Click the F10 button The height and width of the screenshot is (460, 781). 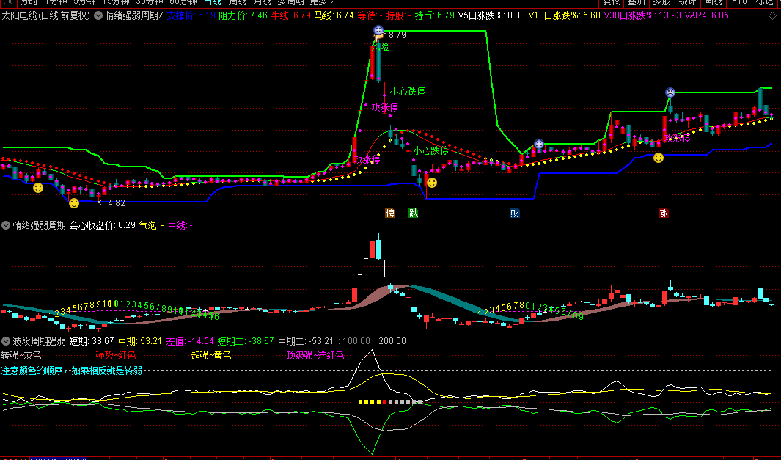click(x=739, y=2)
